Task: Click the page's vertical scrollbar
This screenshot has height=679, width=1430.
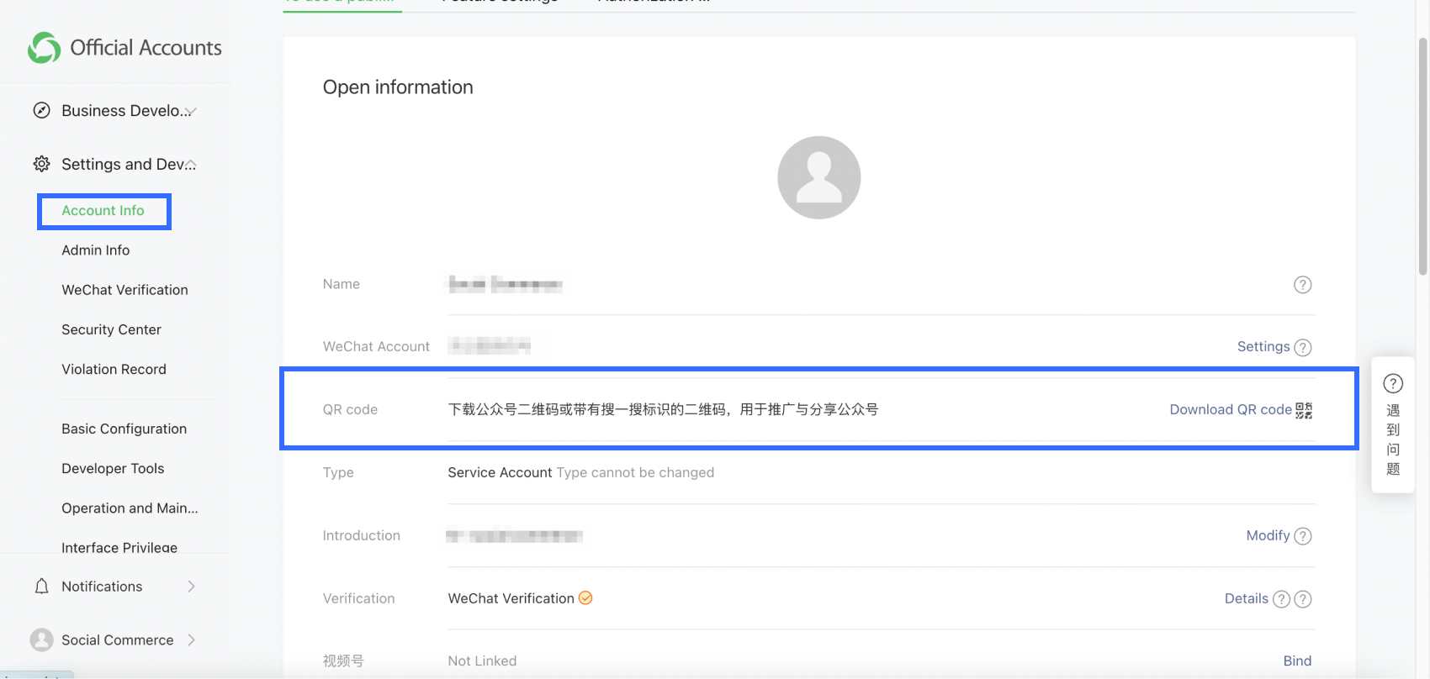Action: [1422, 155]
